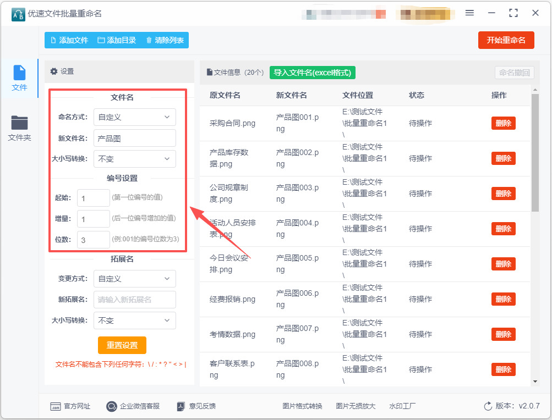This screenshot has width=552, height=420.
Task: Expand filename 大小写转换 dropdown
Action: point(134,159)
